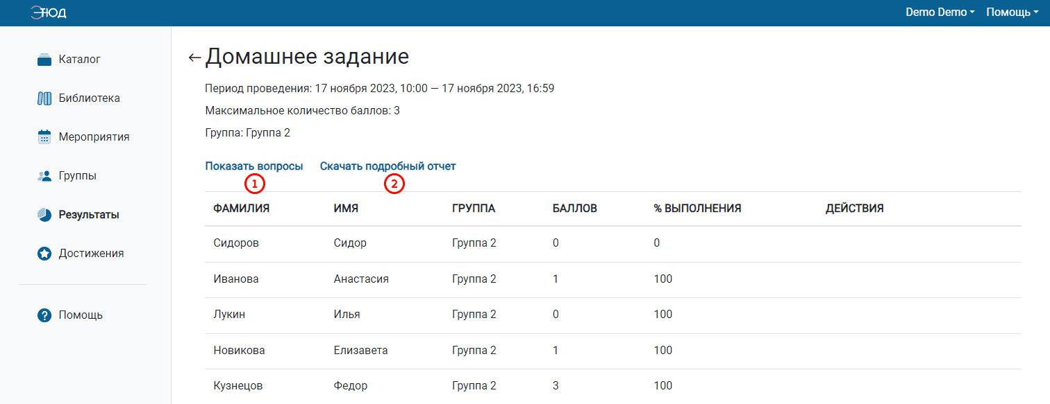Click score 3 in Кузнецов row
The image size is (1050, 404).
pyautogui.click(x=556, y=386)
